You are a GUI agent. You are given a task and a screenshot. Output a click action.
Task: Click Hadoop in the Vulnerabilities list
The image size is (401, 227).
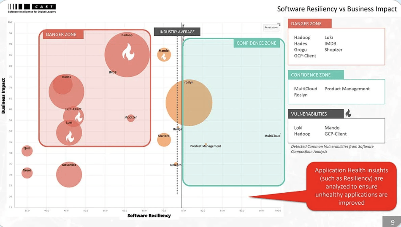[302, 134]
